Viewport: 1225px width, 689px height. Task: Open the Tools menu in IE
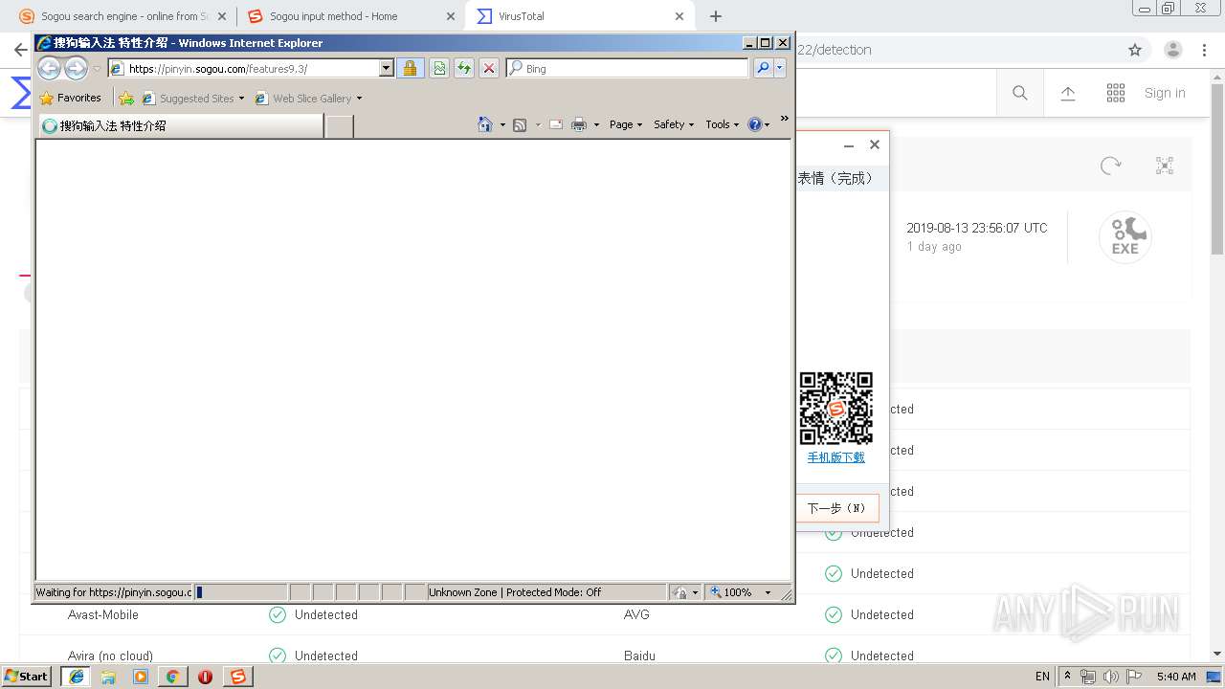click(723, 124)
